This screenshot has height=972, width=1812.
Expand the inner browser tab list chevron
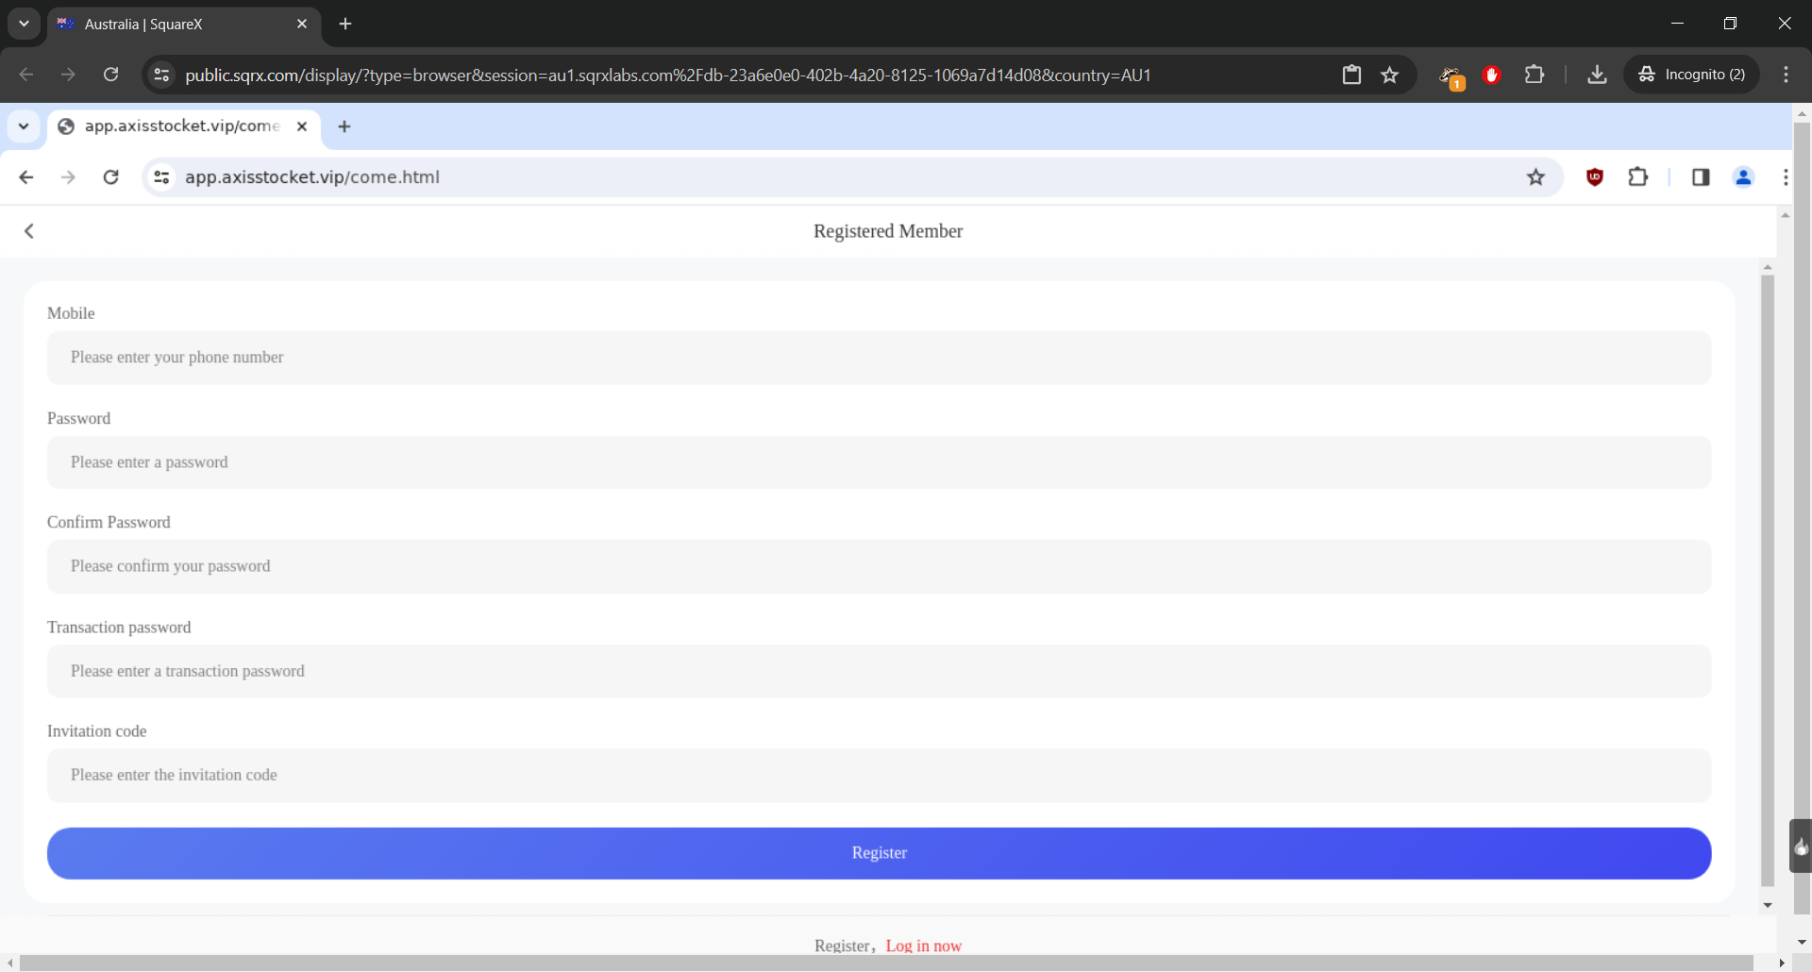click(x=24, y=126)
